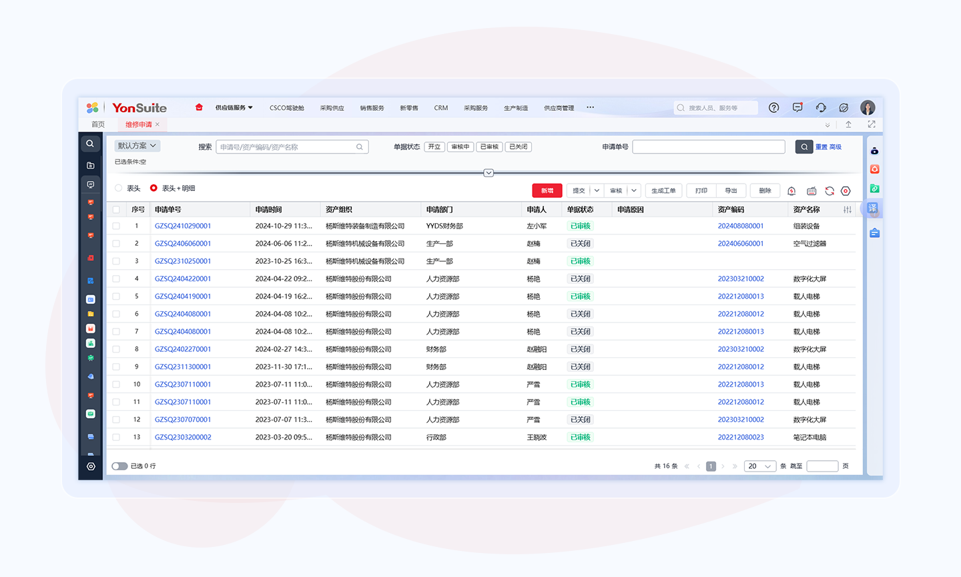
Task: Tick the checkbox for row GZSQ2410290001
Action: point(116,226)
